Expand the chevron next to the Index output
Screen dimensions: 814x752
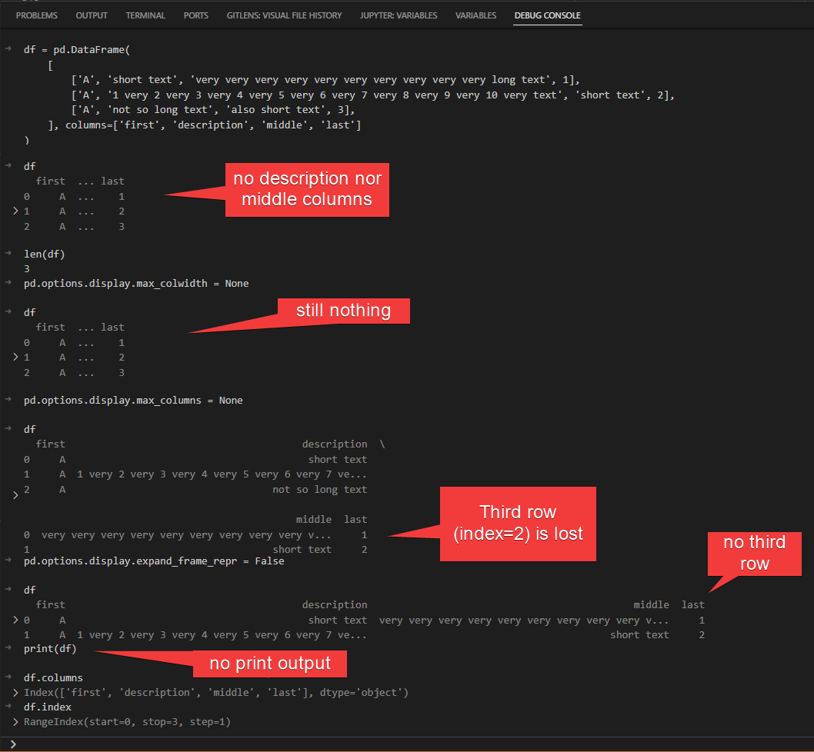pyautogui.click(x=15, y=692)
